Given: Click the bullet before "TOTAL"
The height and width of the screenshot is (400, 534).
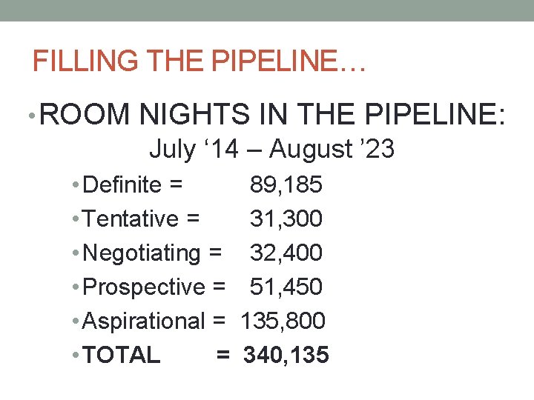Looking at the screenshot, I should [x=77, y=355].
